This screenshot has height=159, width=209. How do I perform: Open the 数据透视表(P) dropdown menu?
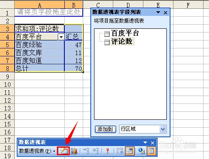tap(37, 151)
